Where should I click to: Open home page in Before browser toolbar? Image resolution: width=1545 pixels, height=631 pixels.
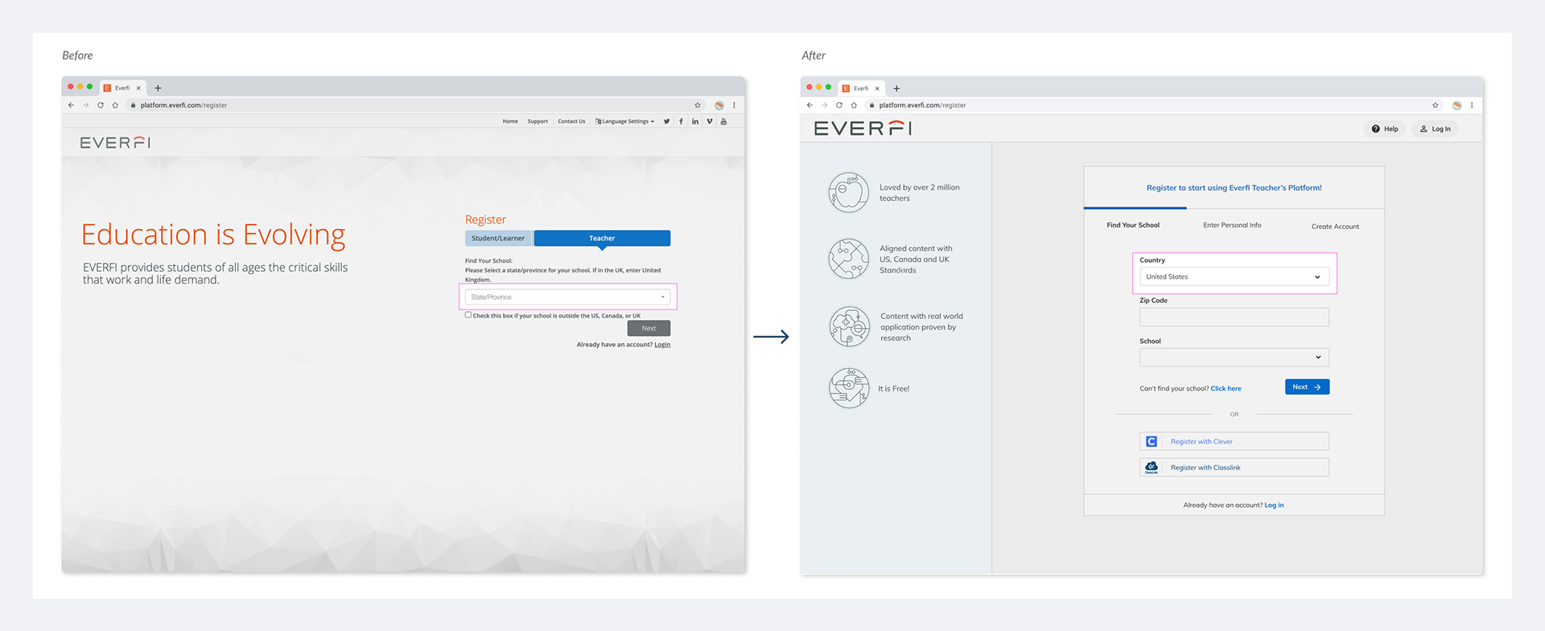[115, 105]
